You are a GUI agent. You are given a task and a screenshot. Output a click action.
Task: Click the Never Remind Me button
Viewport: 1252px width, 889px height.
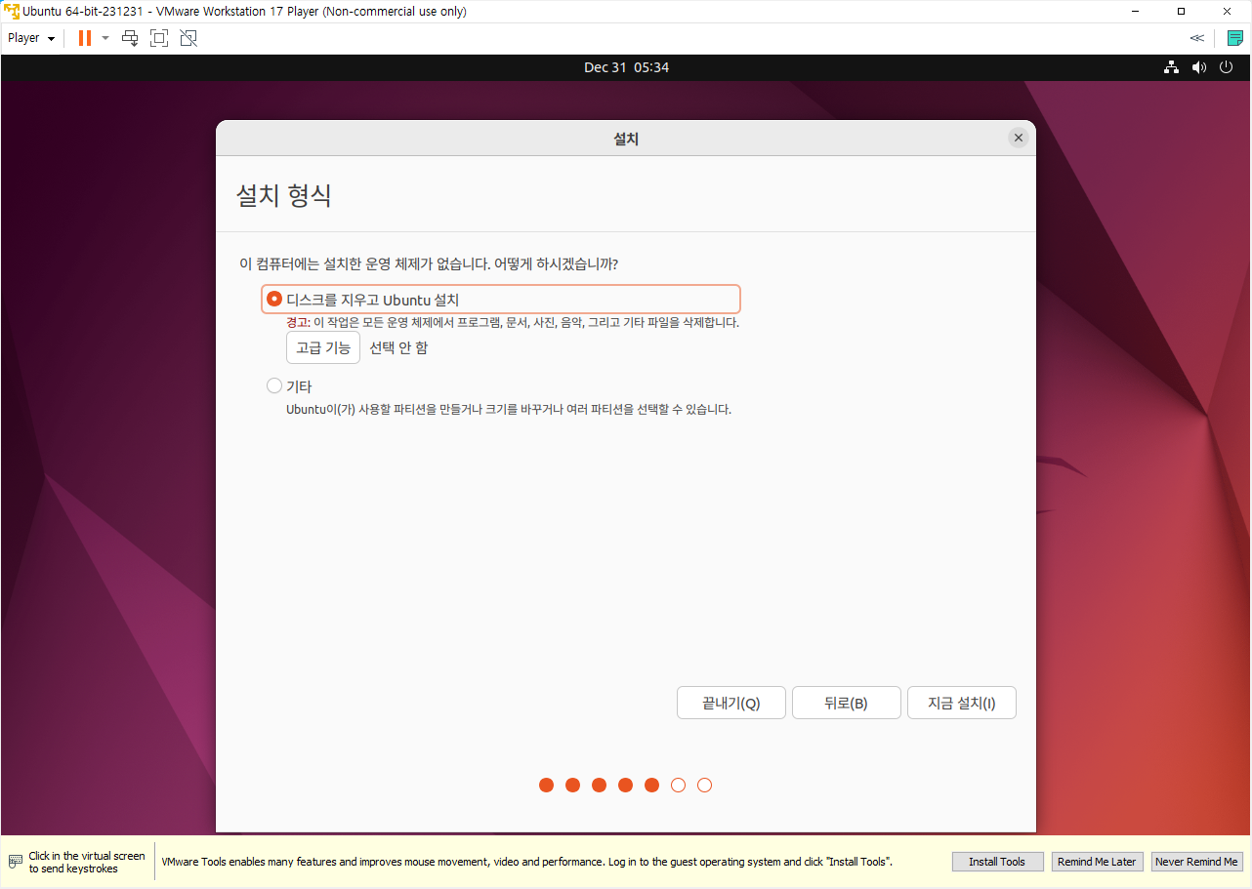coord(1196,862)
